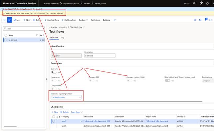214x131 pixels.
Task: Switch to the Structure tab
Action: (54, 38)
